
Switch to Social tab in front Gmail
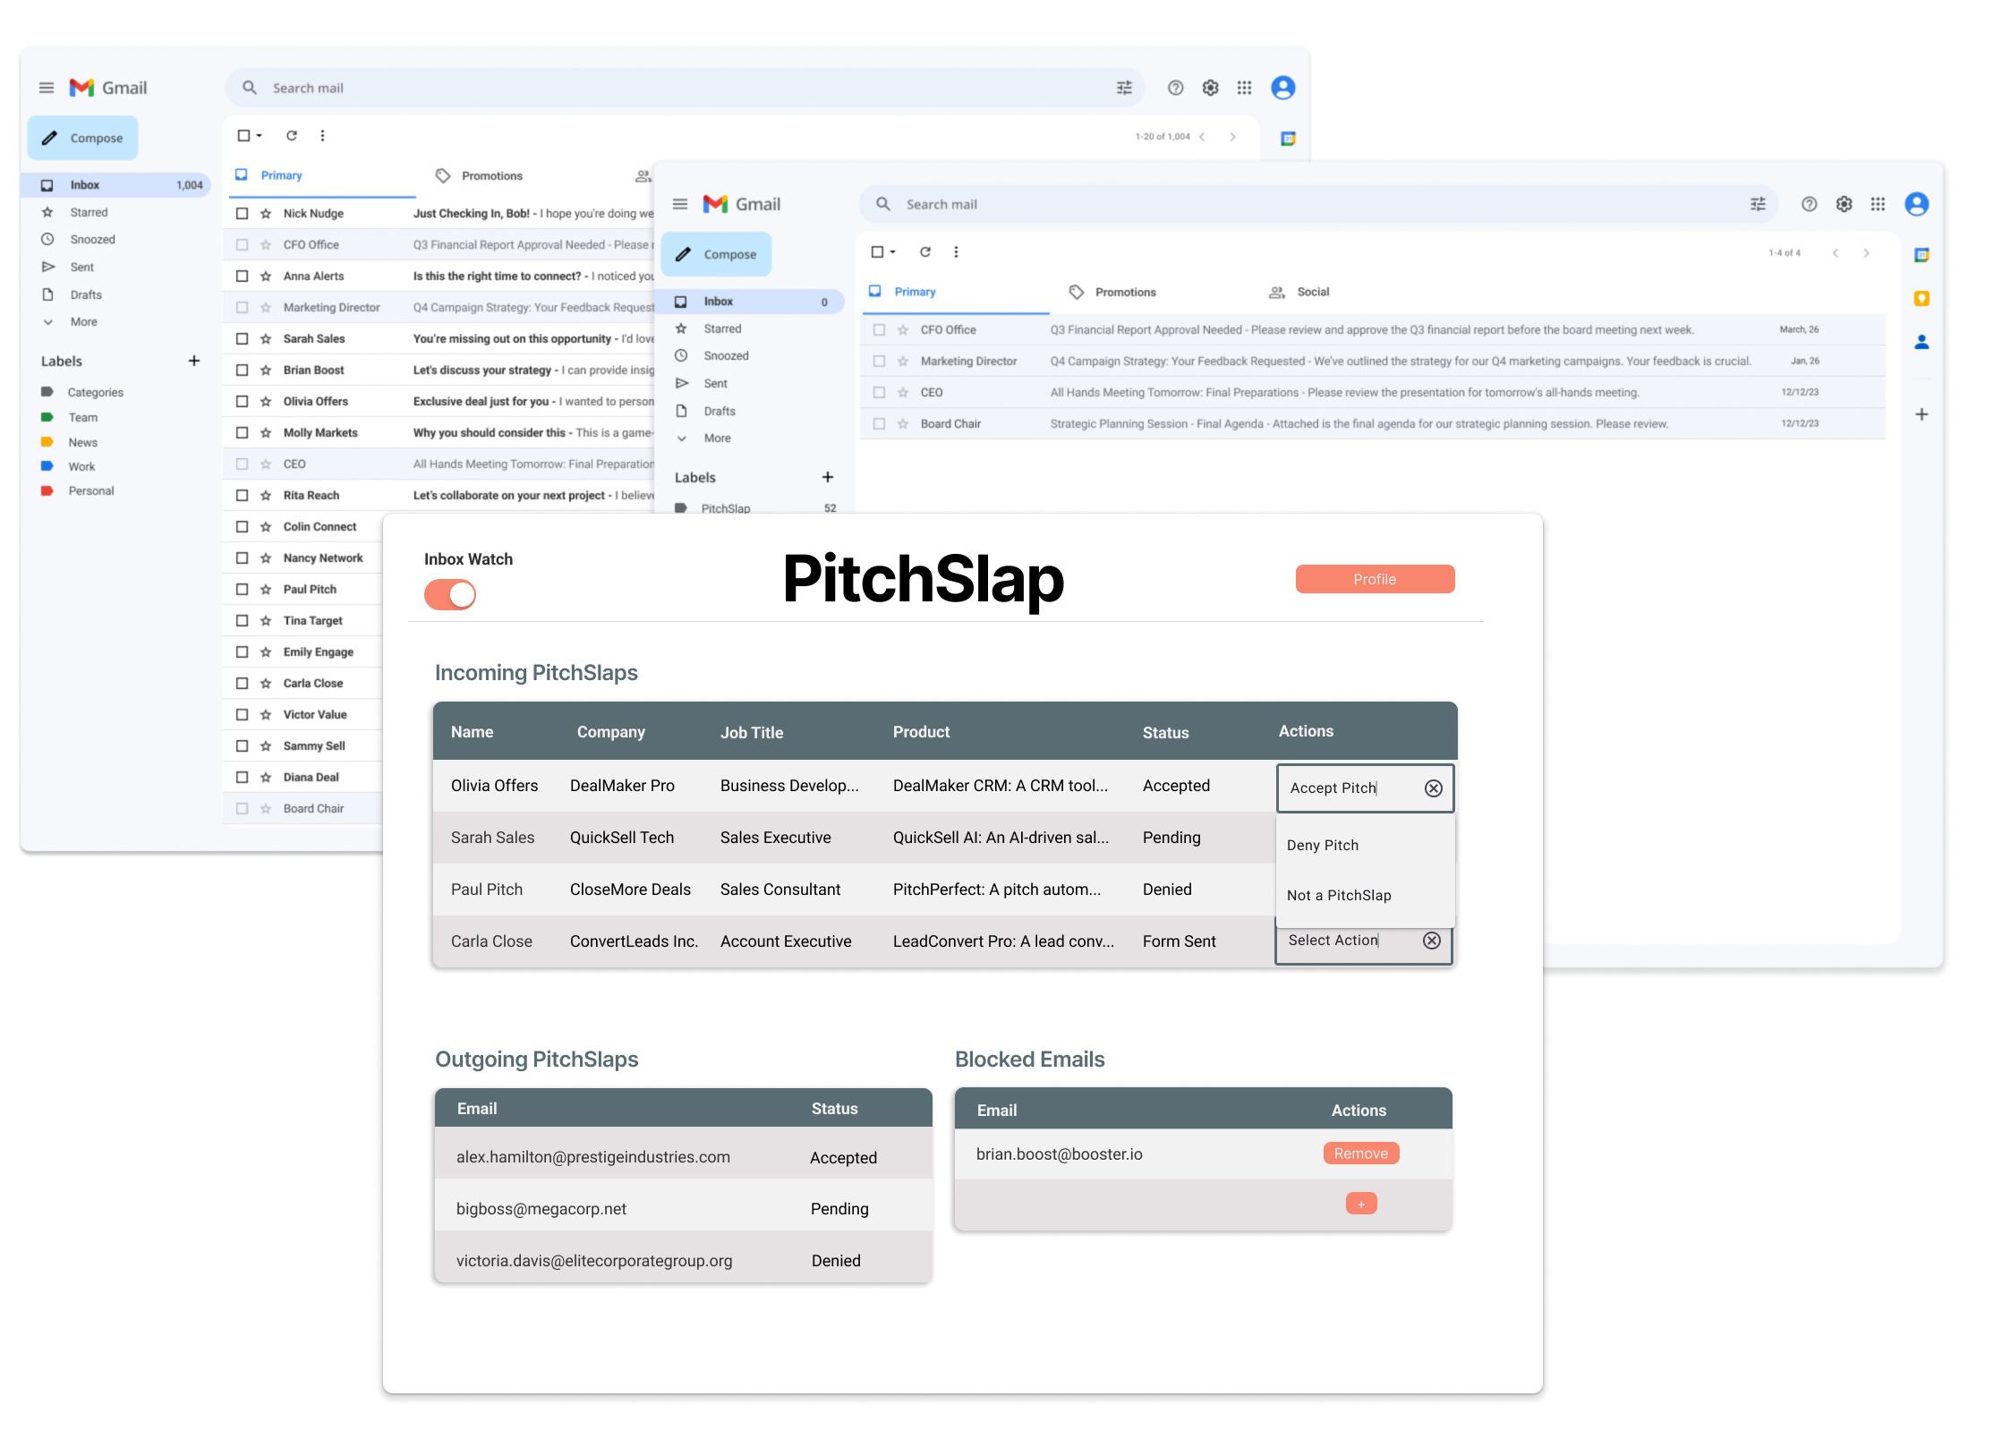(x=1299, y=292)
